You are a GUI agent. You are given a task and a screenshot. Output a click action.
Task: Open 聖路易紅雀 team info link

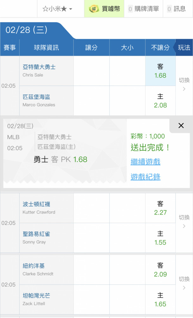(36, 234)
